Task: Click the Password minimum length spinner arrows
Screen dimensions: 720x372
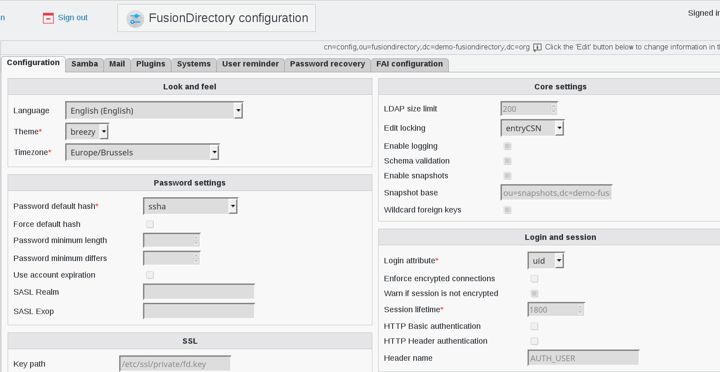Action: [196, 240]
